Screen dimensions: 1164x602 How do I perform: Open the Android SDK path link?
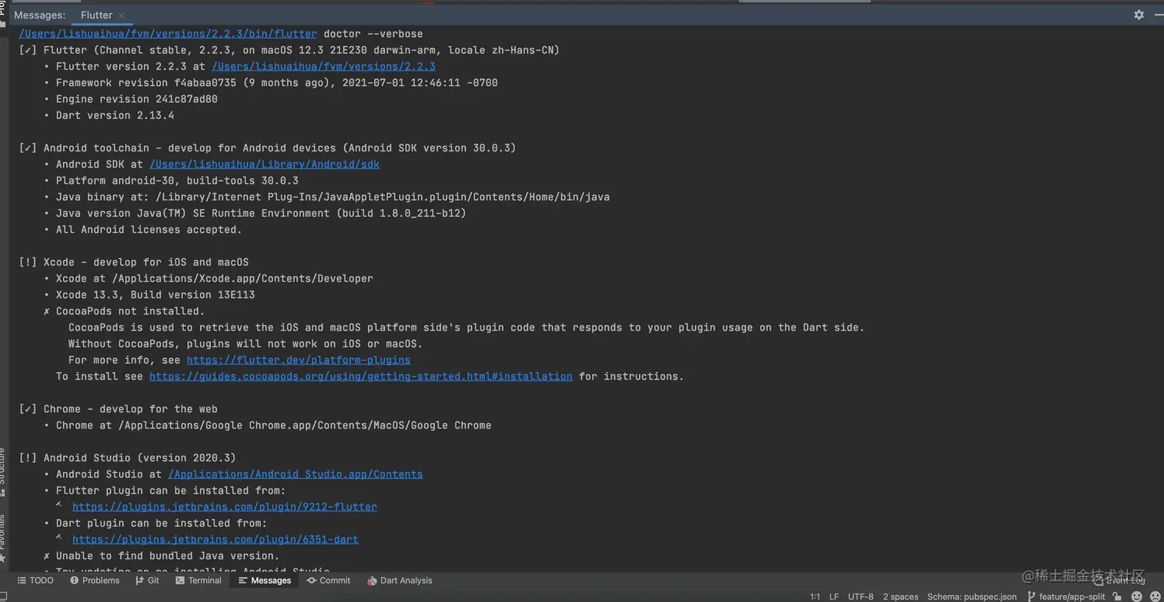[x=264, y=165]
